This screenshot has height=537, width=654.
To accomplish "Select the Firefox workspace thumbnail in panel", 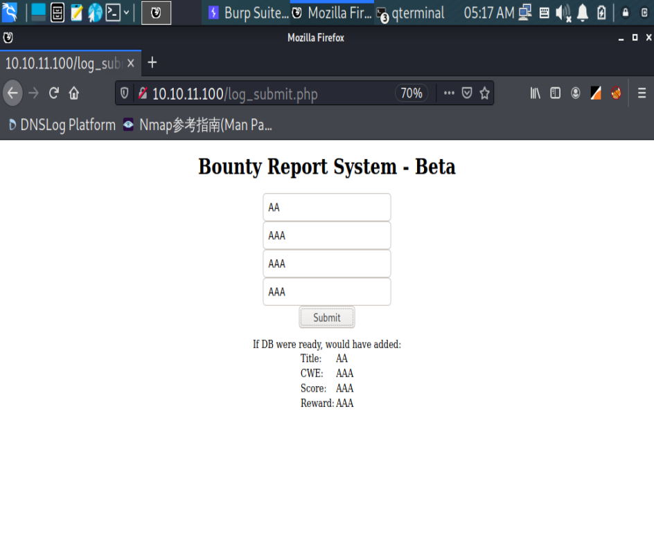I will pyautogui.click(x=156, y=12).
